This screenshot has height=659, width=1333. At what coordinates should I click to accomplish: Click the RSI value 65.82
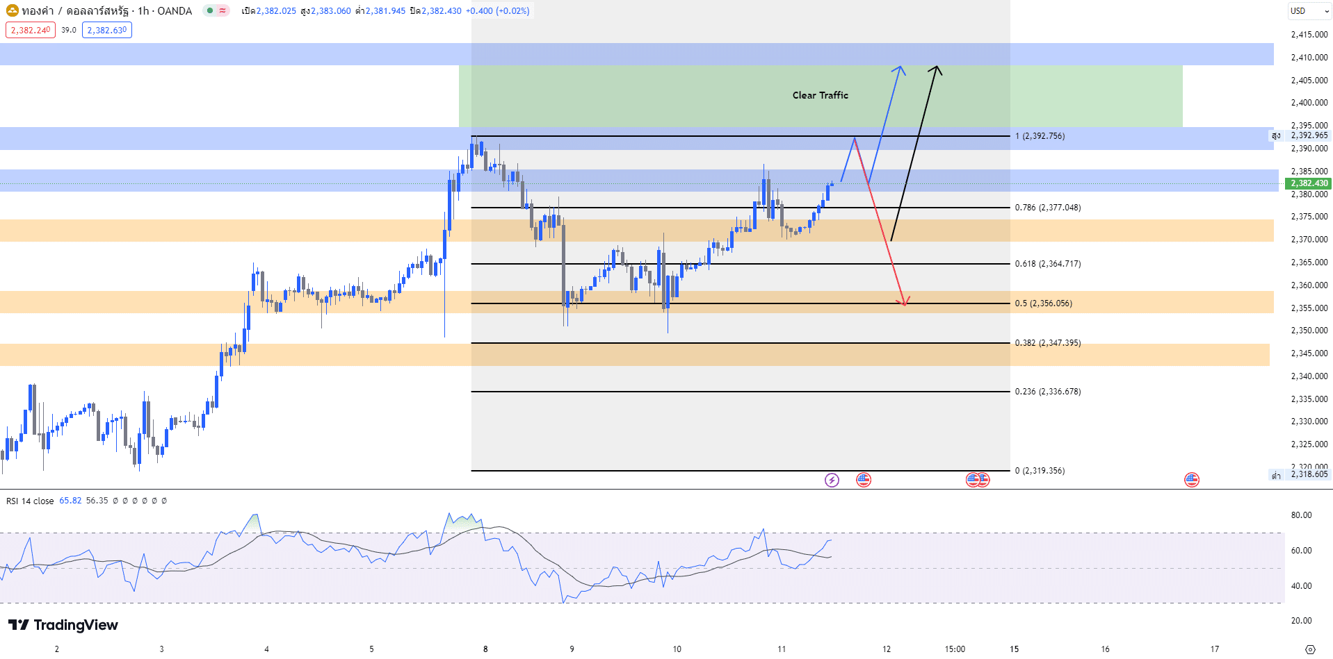click(x=70, y=501)
